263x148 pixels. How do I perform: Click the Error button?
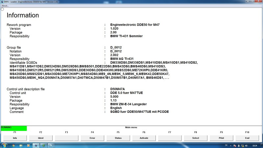click(x=92, y=138)
